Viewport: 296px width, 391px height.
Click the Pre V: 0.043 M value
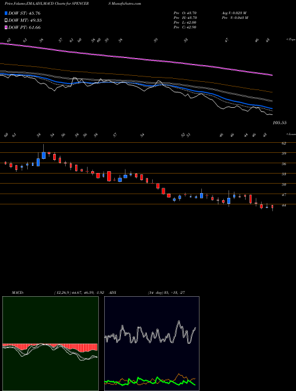point(236,18)
